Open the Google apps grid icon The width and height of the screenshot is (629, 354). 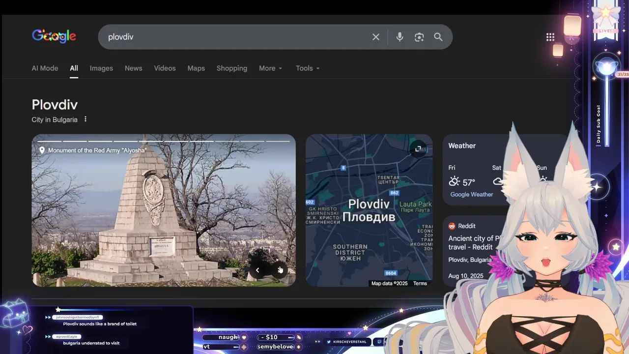tap(550, 37)
